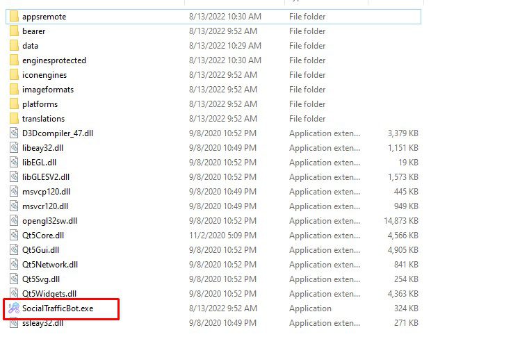520x346 pixels.
Task: Click the 14,873 KB size value
Action: click(x=401, y=221)
